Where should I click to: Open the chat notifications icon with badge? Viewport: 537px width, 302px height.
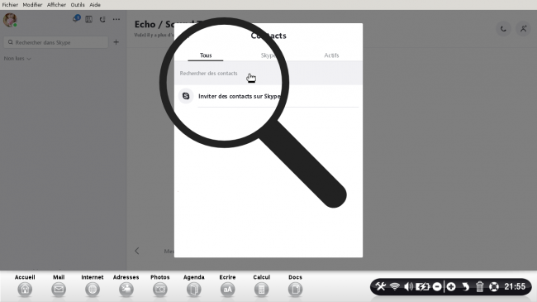click(76, 18)
